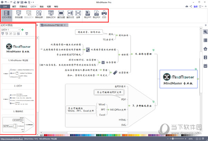Open the 文件 file menu

click(5, 7)
